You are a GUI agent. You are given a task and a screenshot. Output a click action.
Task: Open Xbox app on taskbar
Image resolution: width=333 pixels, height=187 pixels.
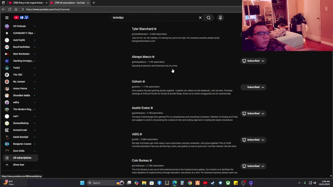pyautogui.click(x=228, y=183)
